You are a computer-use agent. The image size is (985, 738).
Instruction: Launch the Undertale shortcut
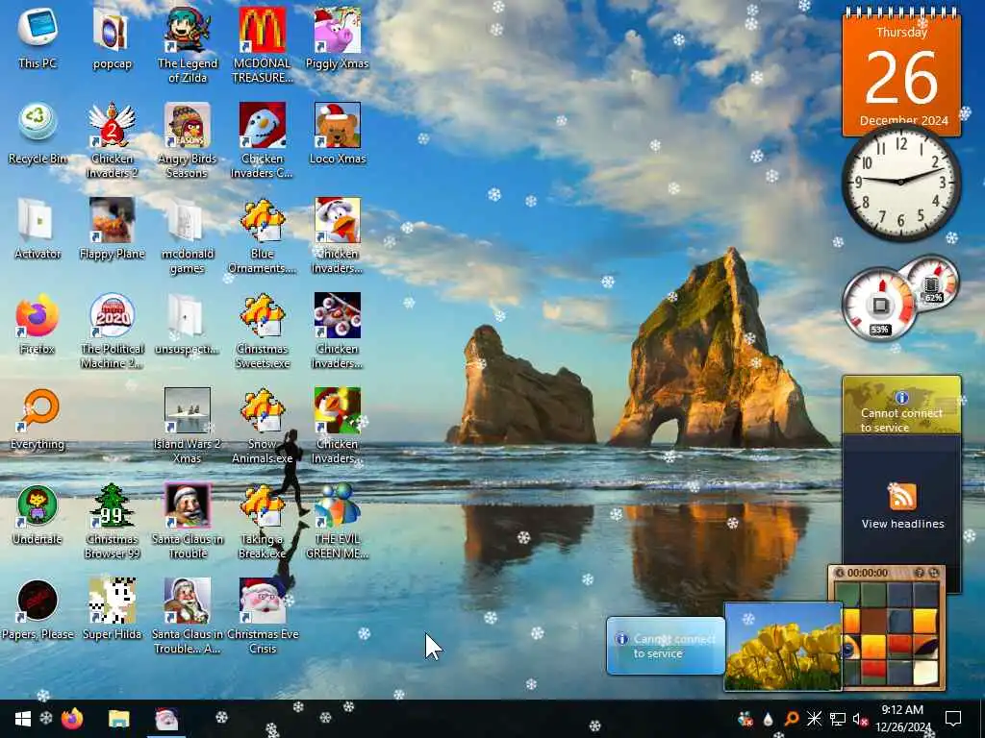pyautogui.click(x=38, y=513)
